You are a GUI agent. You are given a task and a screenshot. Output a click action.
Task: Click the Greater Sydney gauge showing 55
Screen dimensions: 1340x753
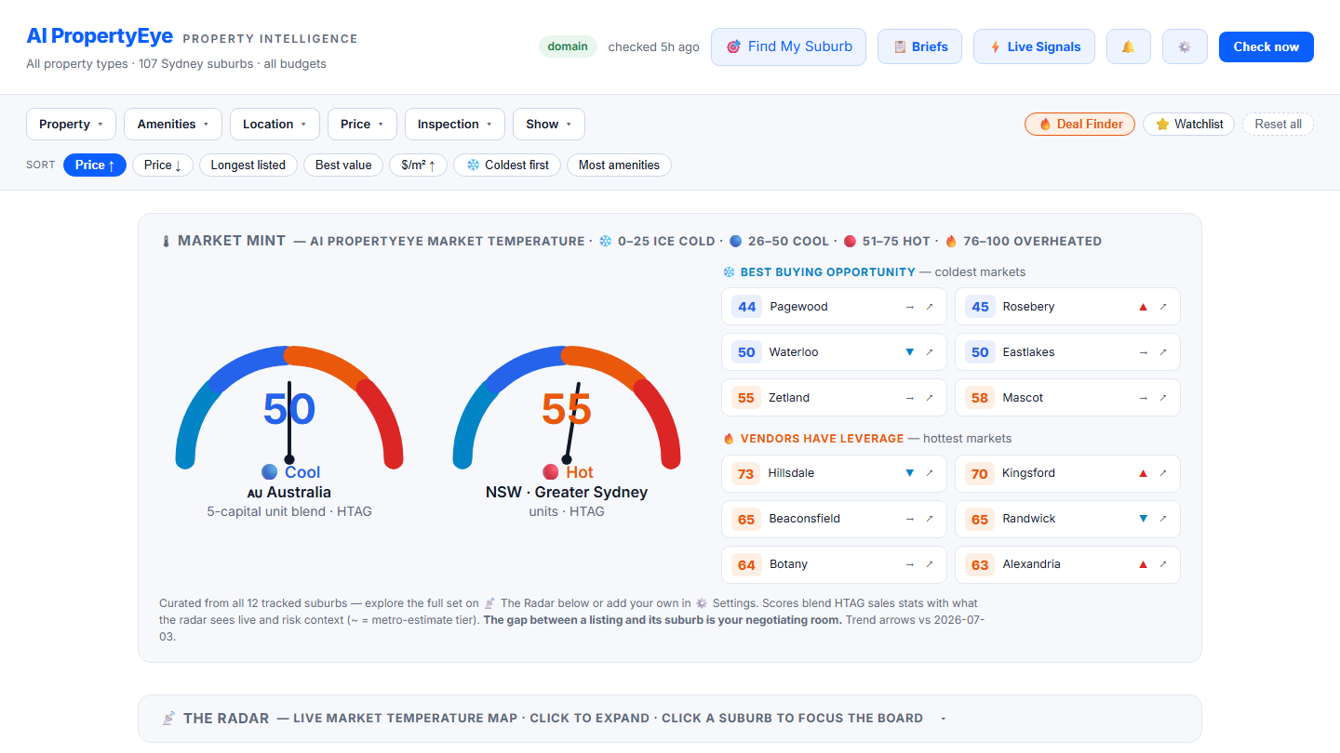point(567,408)
